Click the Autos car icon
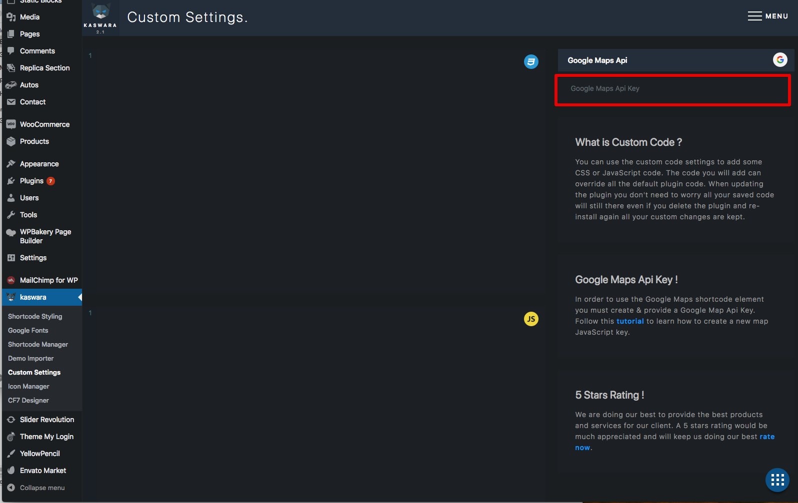The width and height of the screenshot is (798, 503). (11, 85)
